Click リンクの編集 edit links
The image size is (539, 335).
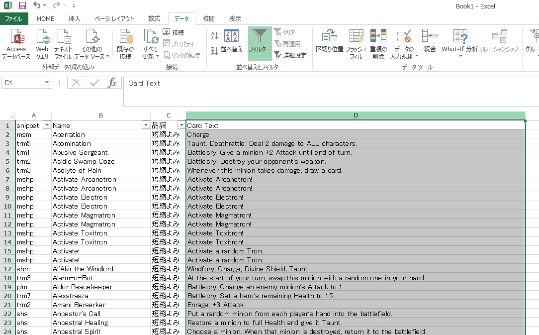(x=182, y=55)
